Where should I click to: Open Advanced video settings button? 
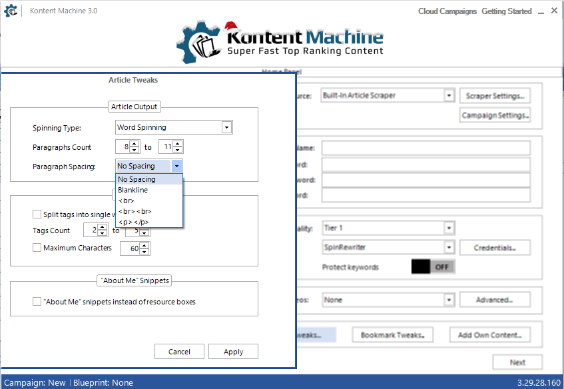pos(495,300)
